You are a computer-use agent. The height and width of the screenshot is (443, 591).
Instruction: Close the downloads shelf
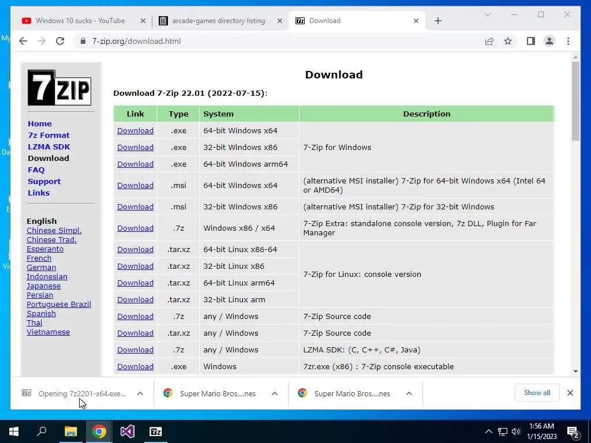(570, 393)
